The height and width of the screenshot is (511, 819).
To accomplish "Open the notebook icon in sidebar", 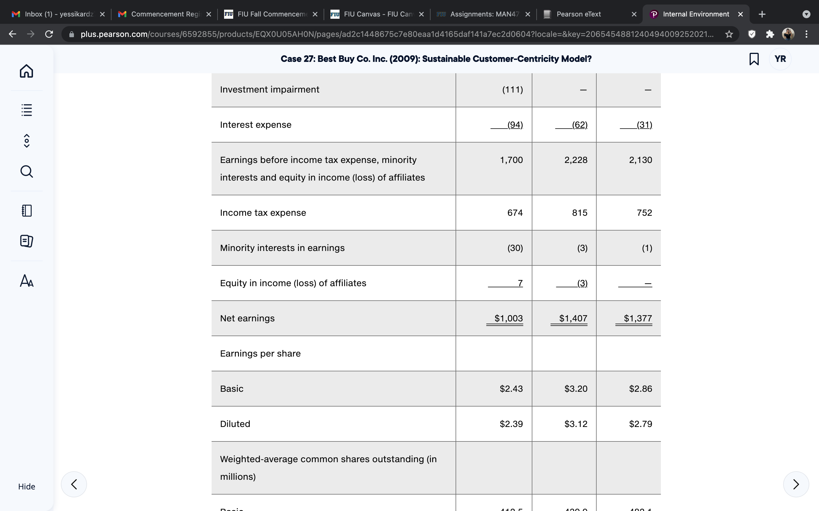I will coord(27,211).
